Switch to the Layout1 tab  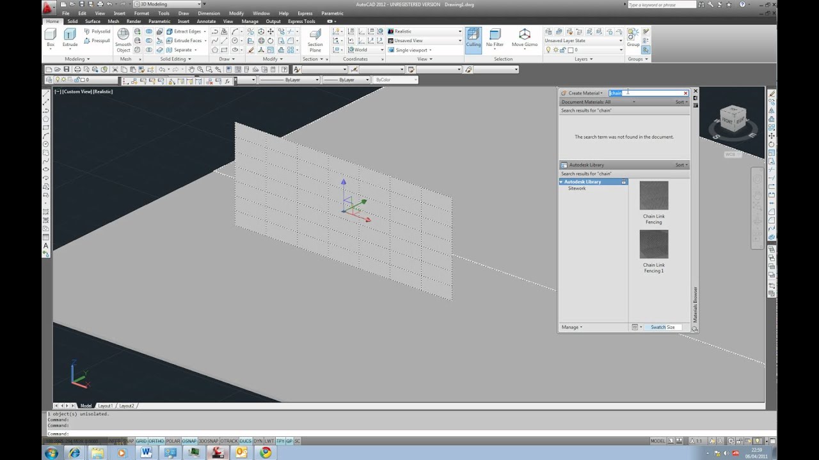(105, 406)
